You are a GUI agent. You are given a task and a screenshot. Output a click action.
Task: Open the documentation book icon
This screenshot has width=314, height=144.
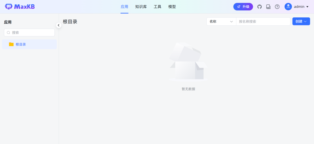pyautogui.click(x=268, y=7)
